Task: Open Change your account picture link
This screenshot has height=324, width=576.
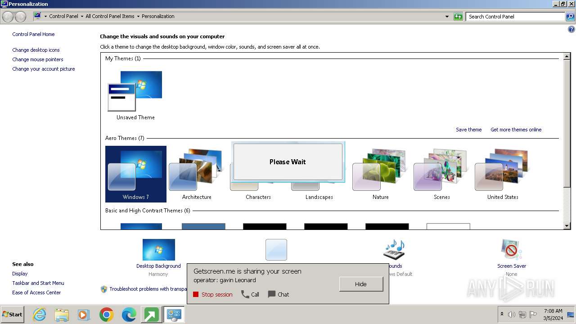Action: [x=44, y=69]
